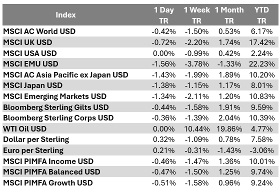Click the 1 Week TR column header
Image resolution: width=280 pixels, height=190 pixels.
(x=197, y=15)
